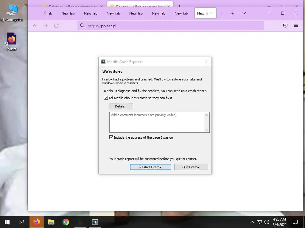Open a new tab with plus icon
The height and width of the screenshot is (228, 305).
click(232, 13)
